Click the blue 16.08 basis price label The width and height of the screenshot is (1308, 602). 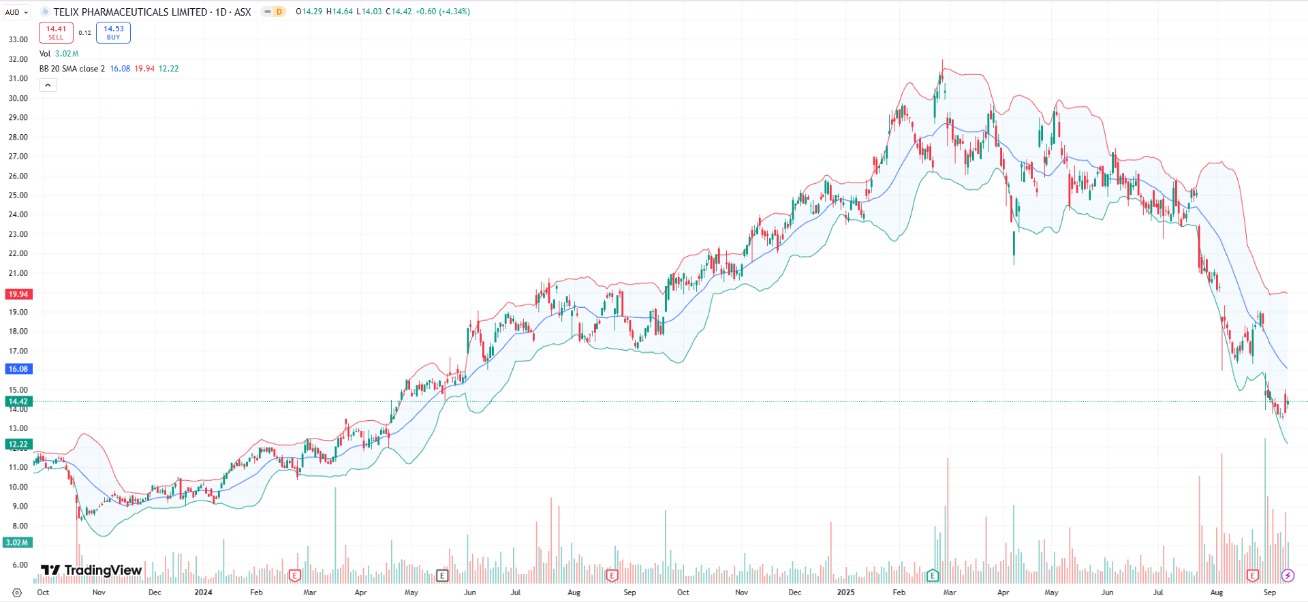point(18,369)
